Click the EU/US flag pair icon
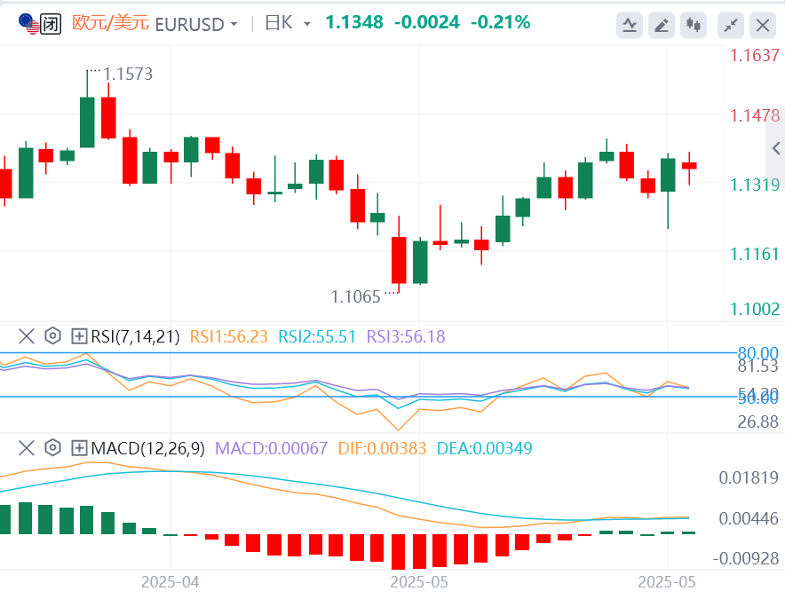 tap(28, 24)
